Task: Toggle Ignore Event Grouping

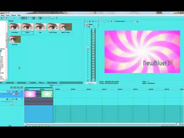Action: [37, 18]
